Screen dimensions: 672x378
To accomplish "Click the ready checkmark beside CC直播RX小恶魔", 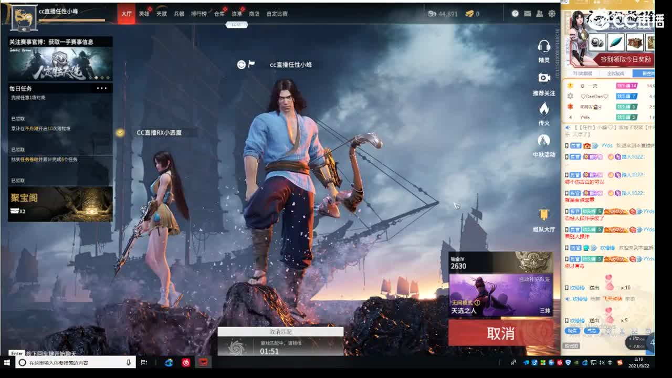I will pos(120,133).
